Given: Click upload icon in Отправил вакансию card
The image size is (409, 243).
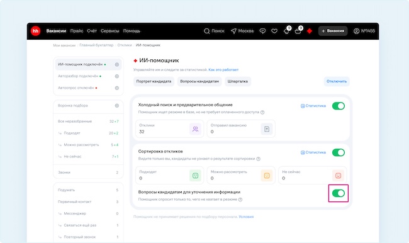Looking at the screenshot, I should pyautogui.click(x=267, y=129).
